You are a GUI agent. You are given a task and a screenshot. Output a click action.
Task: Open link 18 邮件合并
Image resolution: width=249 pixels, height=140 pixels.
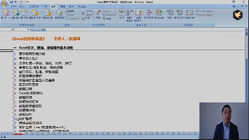pyautogui.click(x=15, y=127)
